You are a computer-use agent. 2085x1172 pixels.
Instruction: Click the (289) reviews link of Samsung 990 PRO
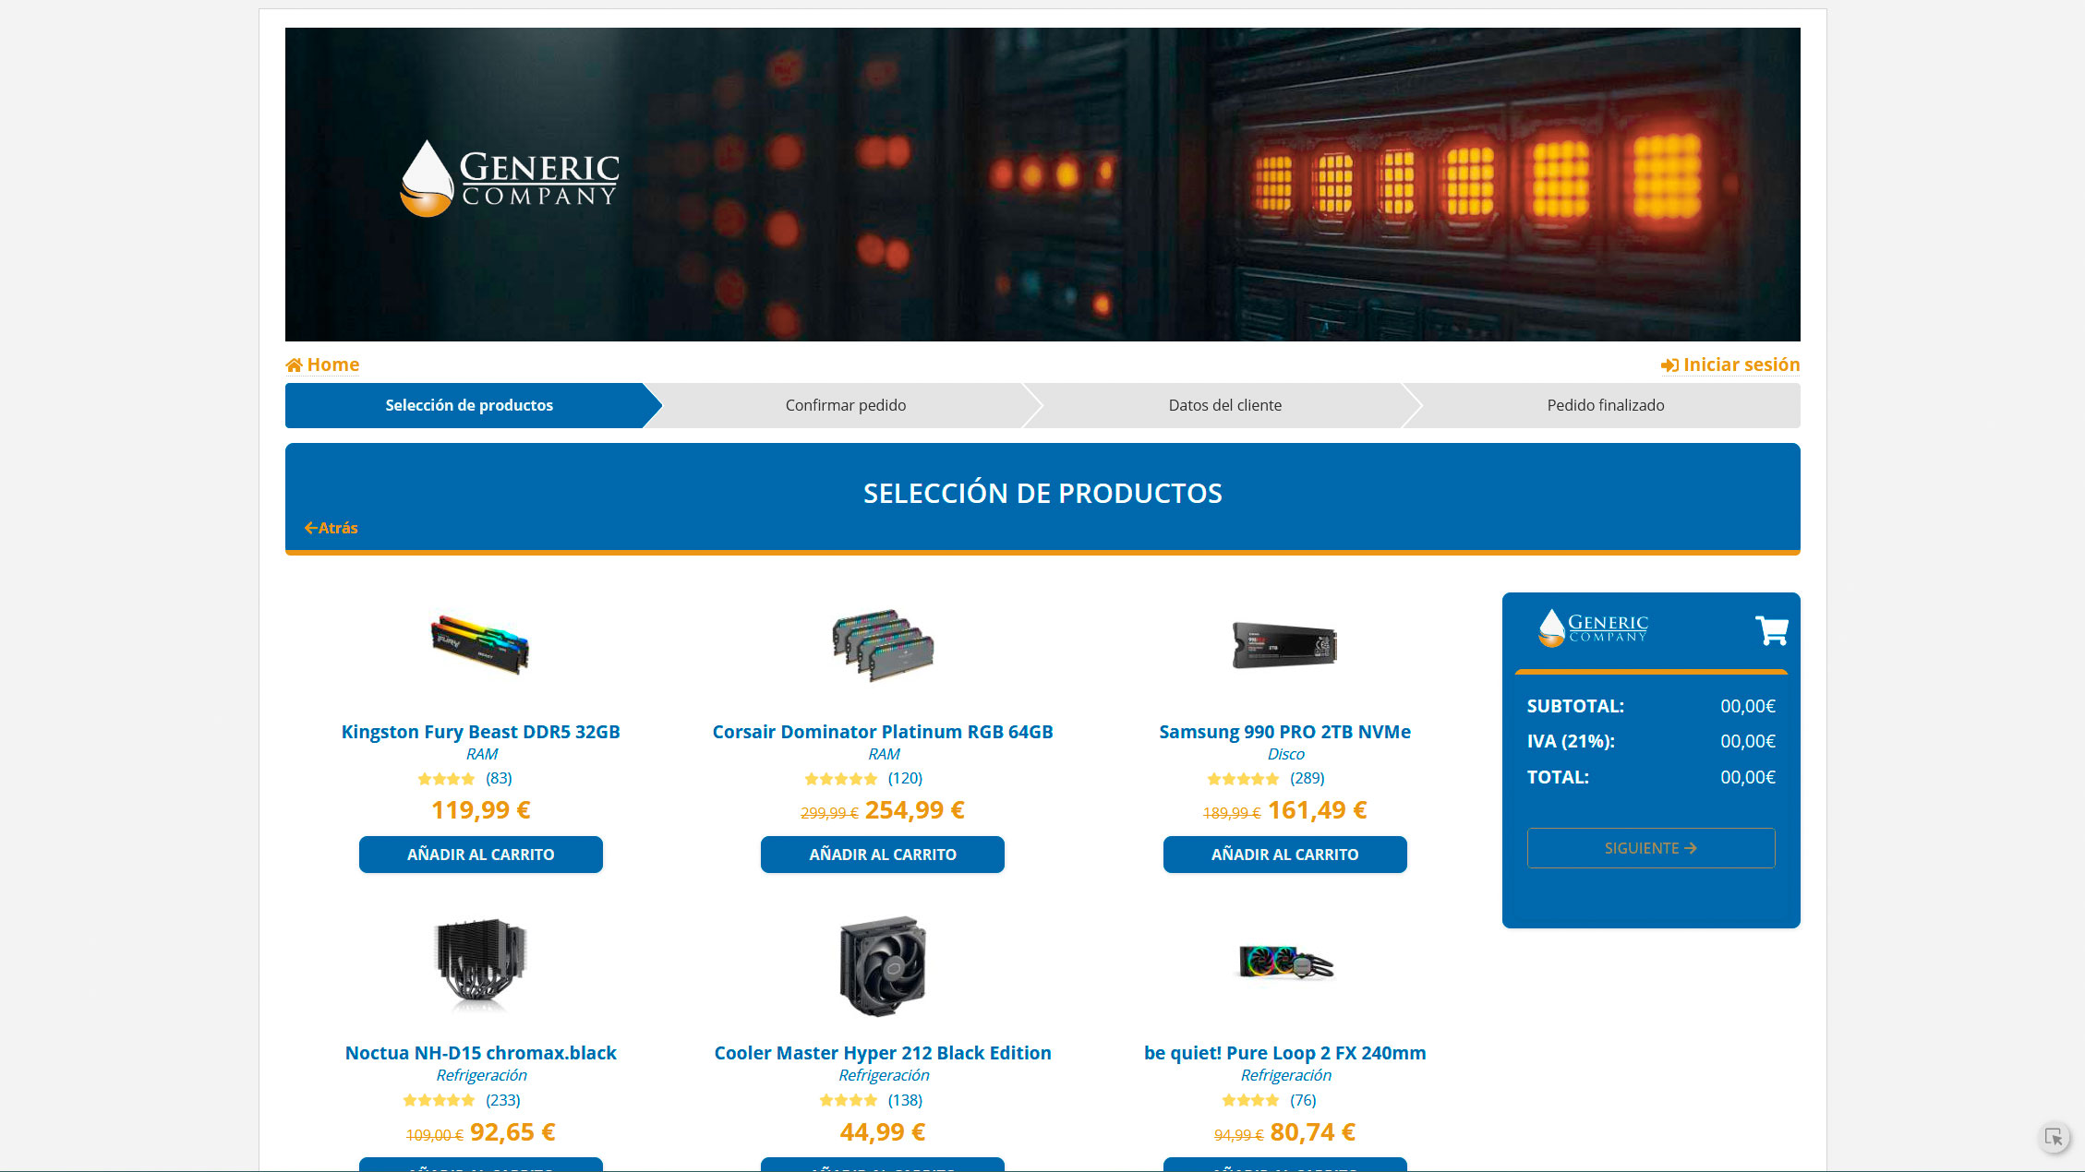(1308, 778)
